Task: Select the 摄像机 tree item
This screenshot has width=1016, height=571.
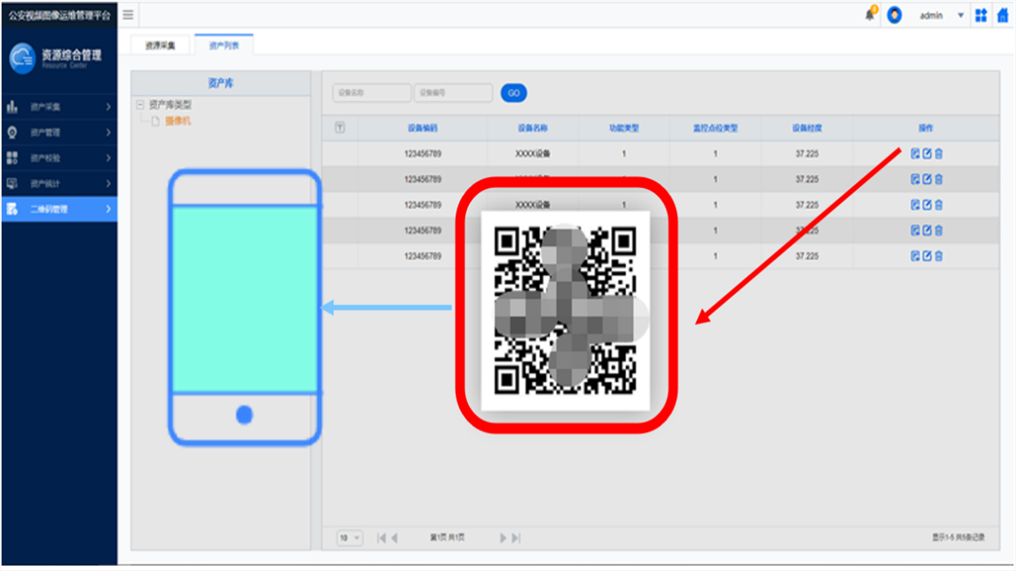Action: (x=178, y=121)
